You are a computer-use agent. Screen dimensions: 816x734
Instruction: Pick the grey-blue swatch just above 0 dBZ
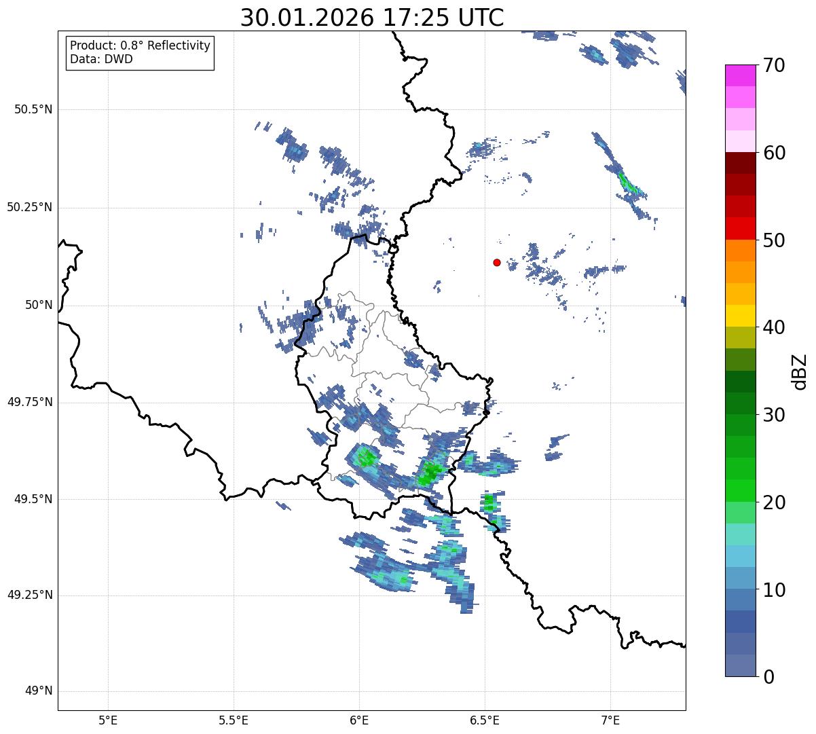point(740,665)
